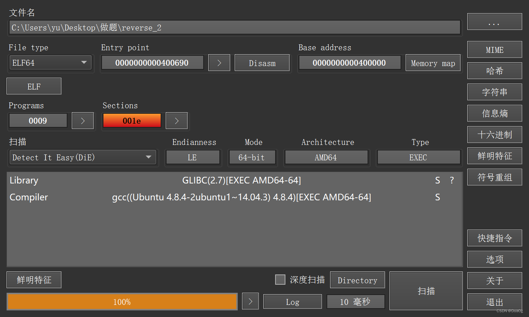The height and width of the screenshot is (317, 529).
Task: Open the Directory scan mode
Action: tap(357, 280)
